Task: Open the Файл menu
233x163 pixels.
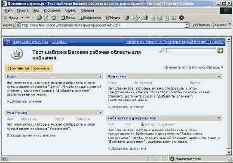Action: [x=9, y=11]
